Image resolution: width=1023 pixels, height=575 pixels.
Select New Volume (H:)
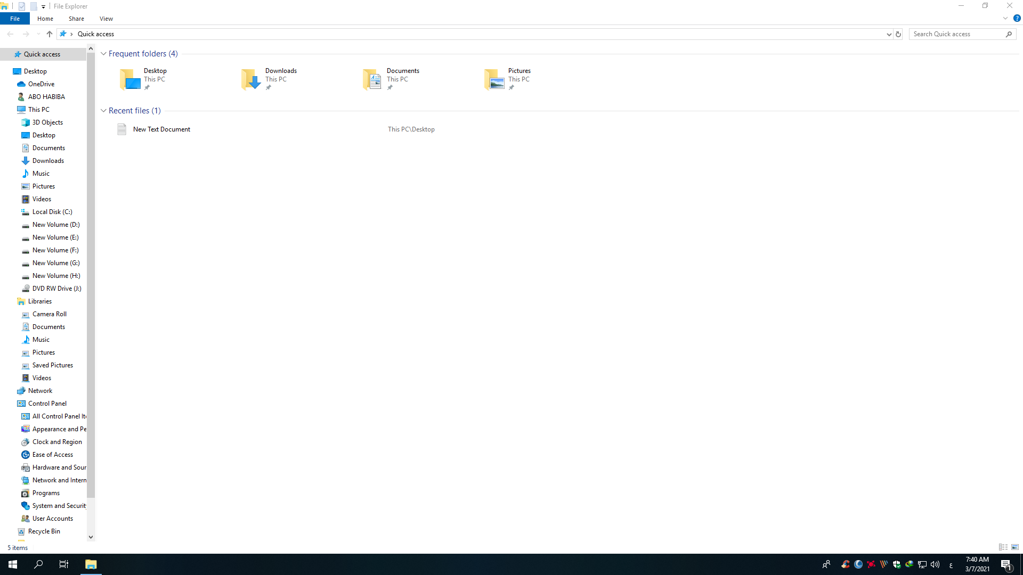56,276
